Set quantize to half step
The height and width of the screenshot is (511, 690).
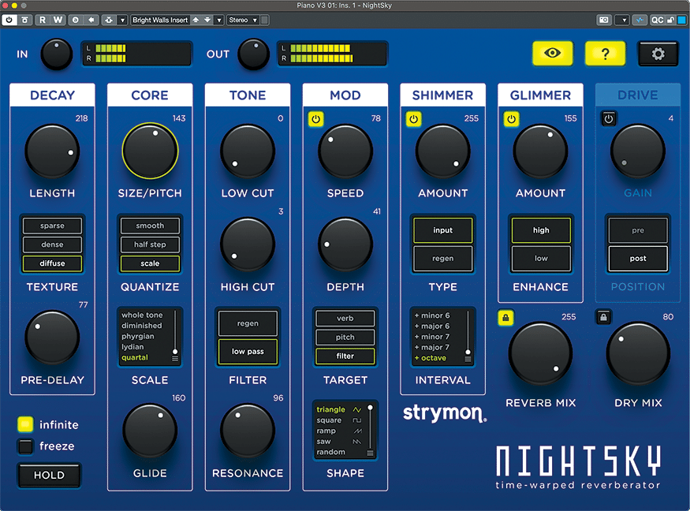click(x=150, y=244)
